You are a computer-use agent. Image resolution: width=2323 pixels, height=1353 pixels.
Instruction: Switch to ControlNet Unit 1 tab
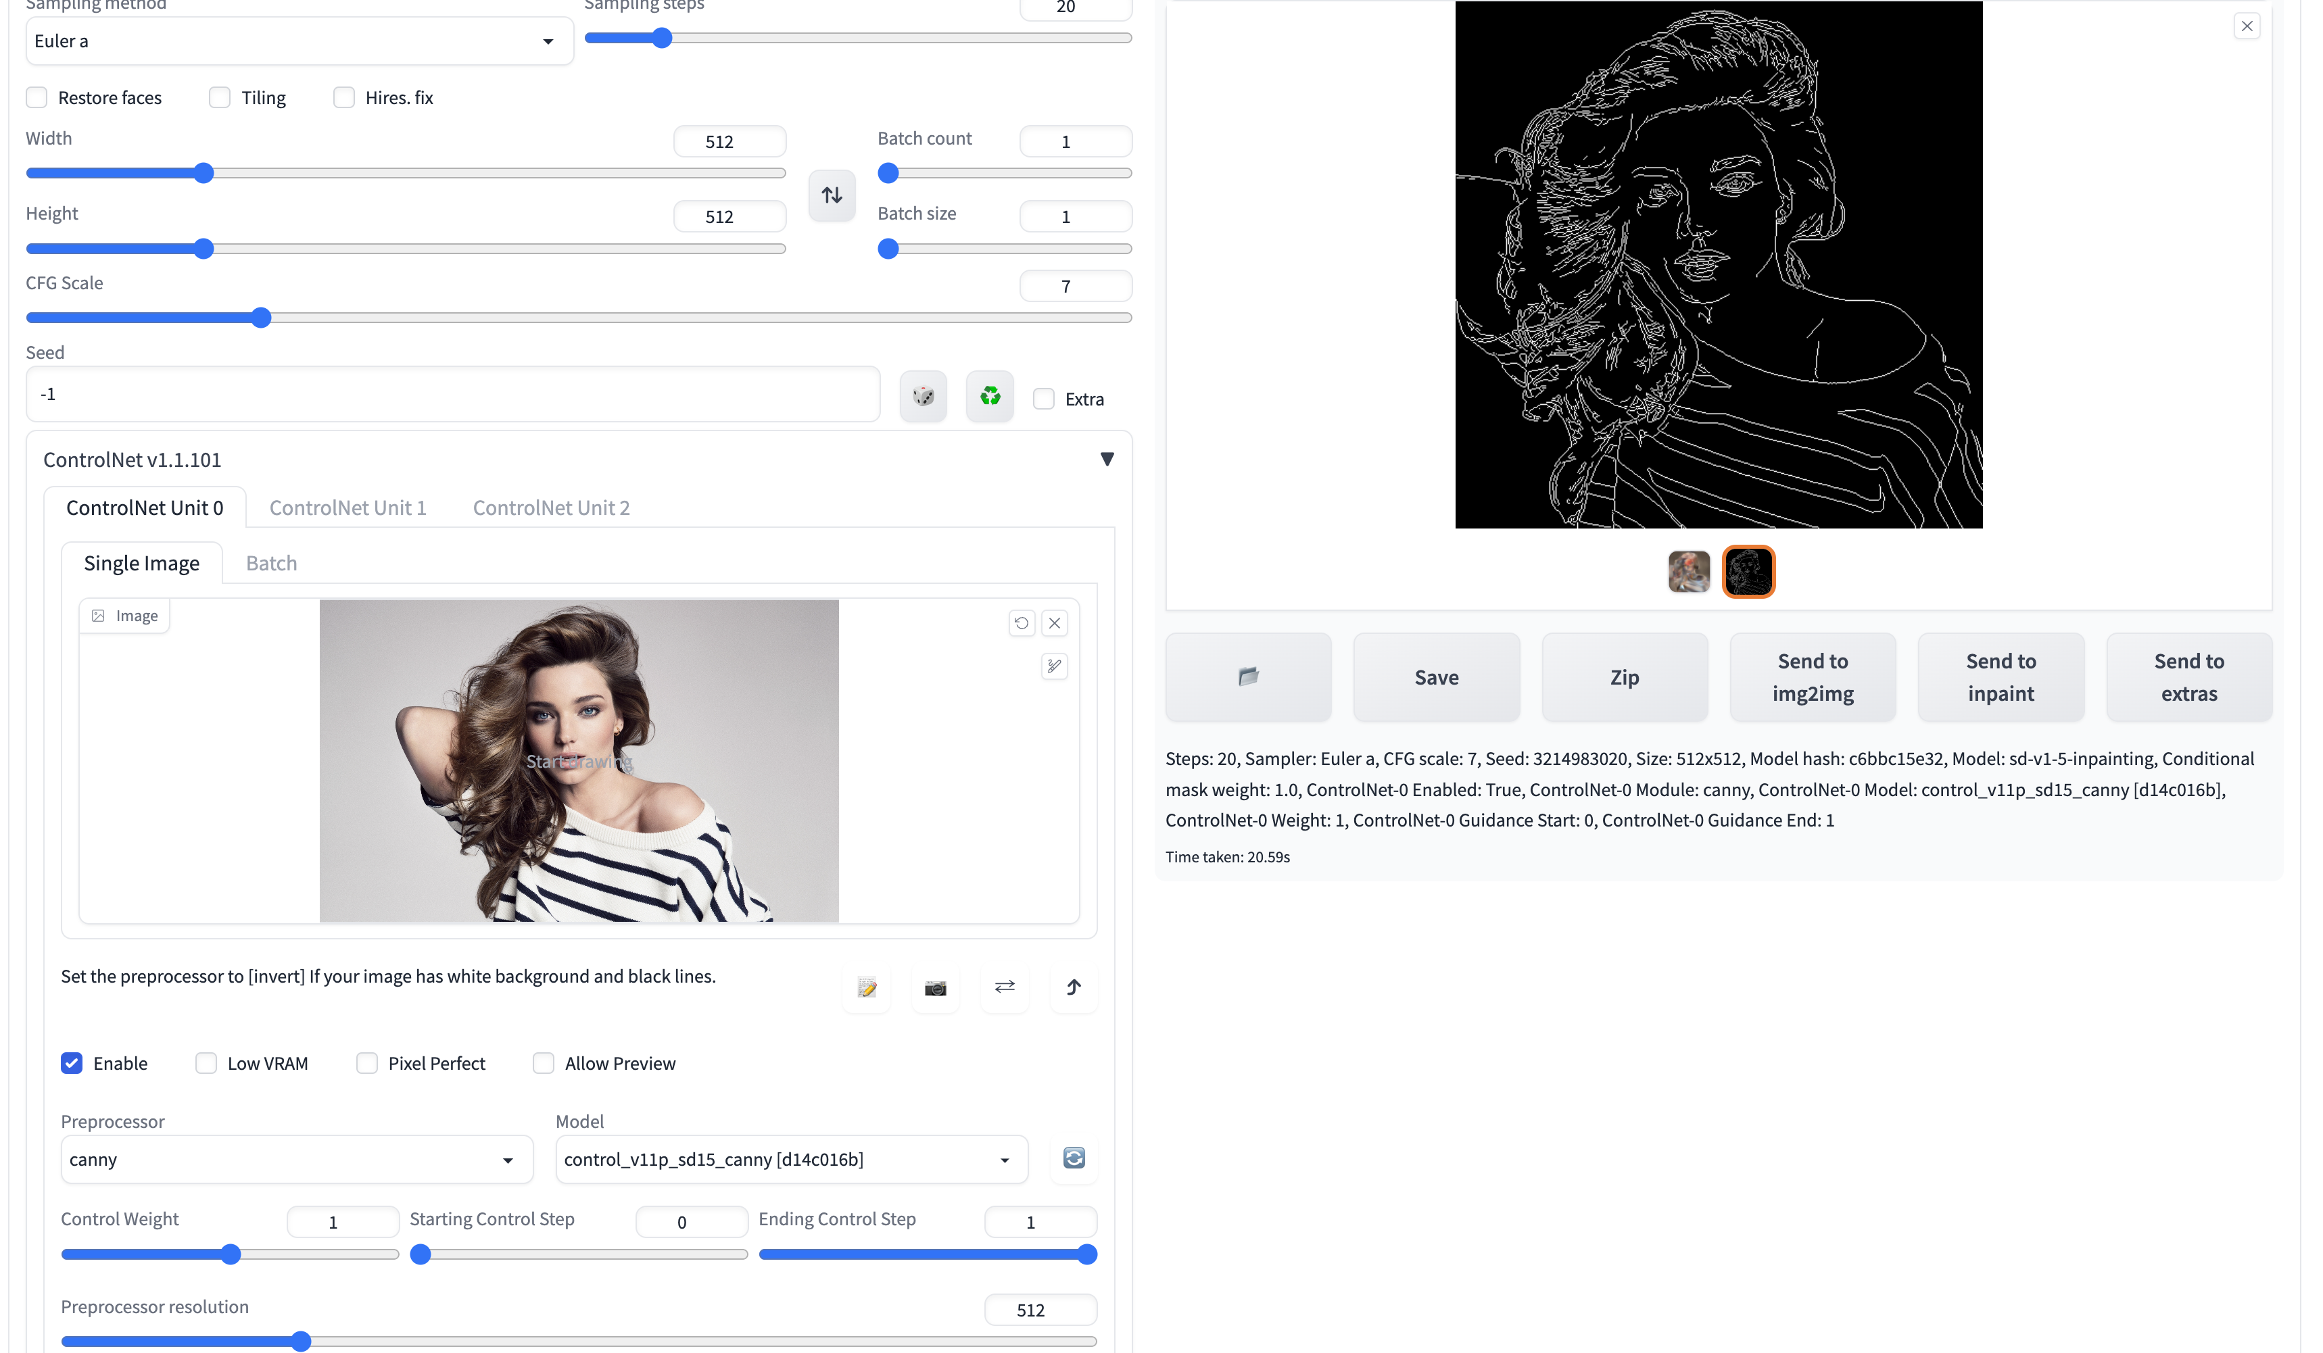point(348,508)
